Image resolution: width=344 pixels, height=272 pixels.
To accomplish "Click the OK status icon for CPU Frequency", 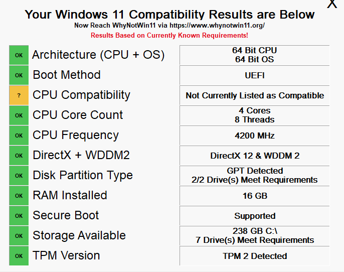I will pos(19,135).
